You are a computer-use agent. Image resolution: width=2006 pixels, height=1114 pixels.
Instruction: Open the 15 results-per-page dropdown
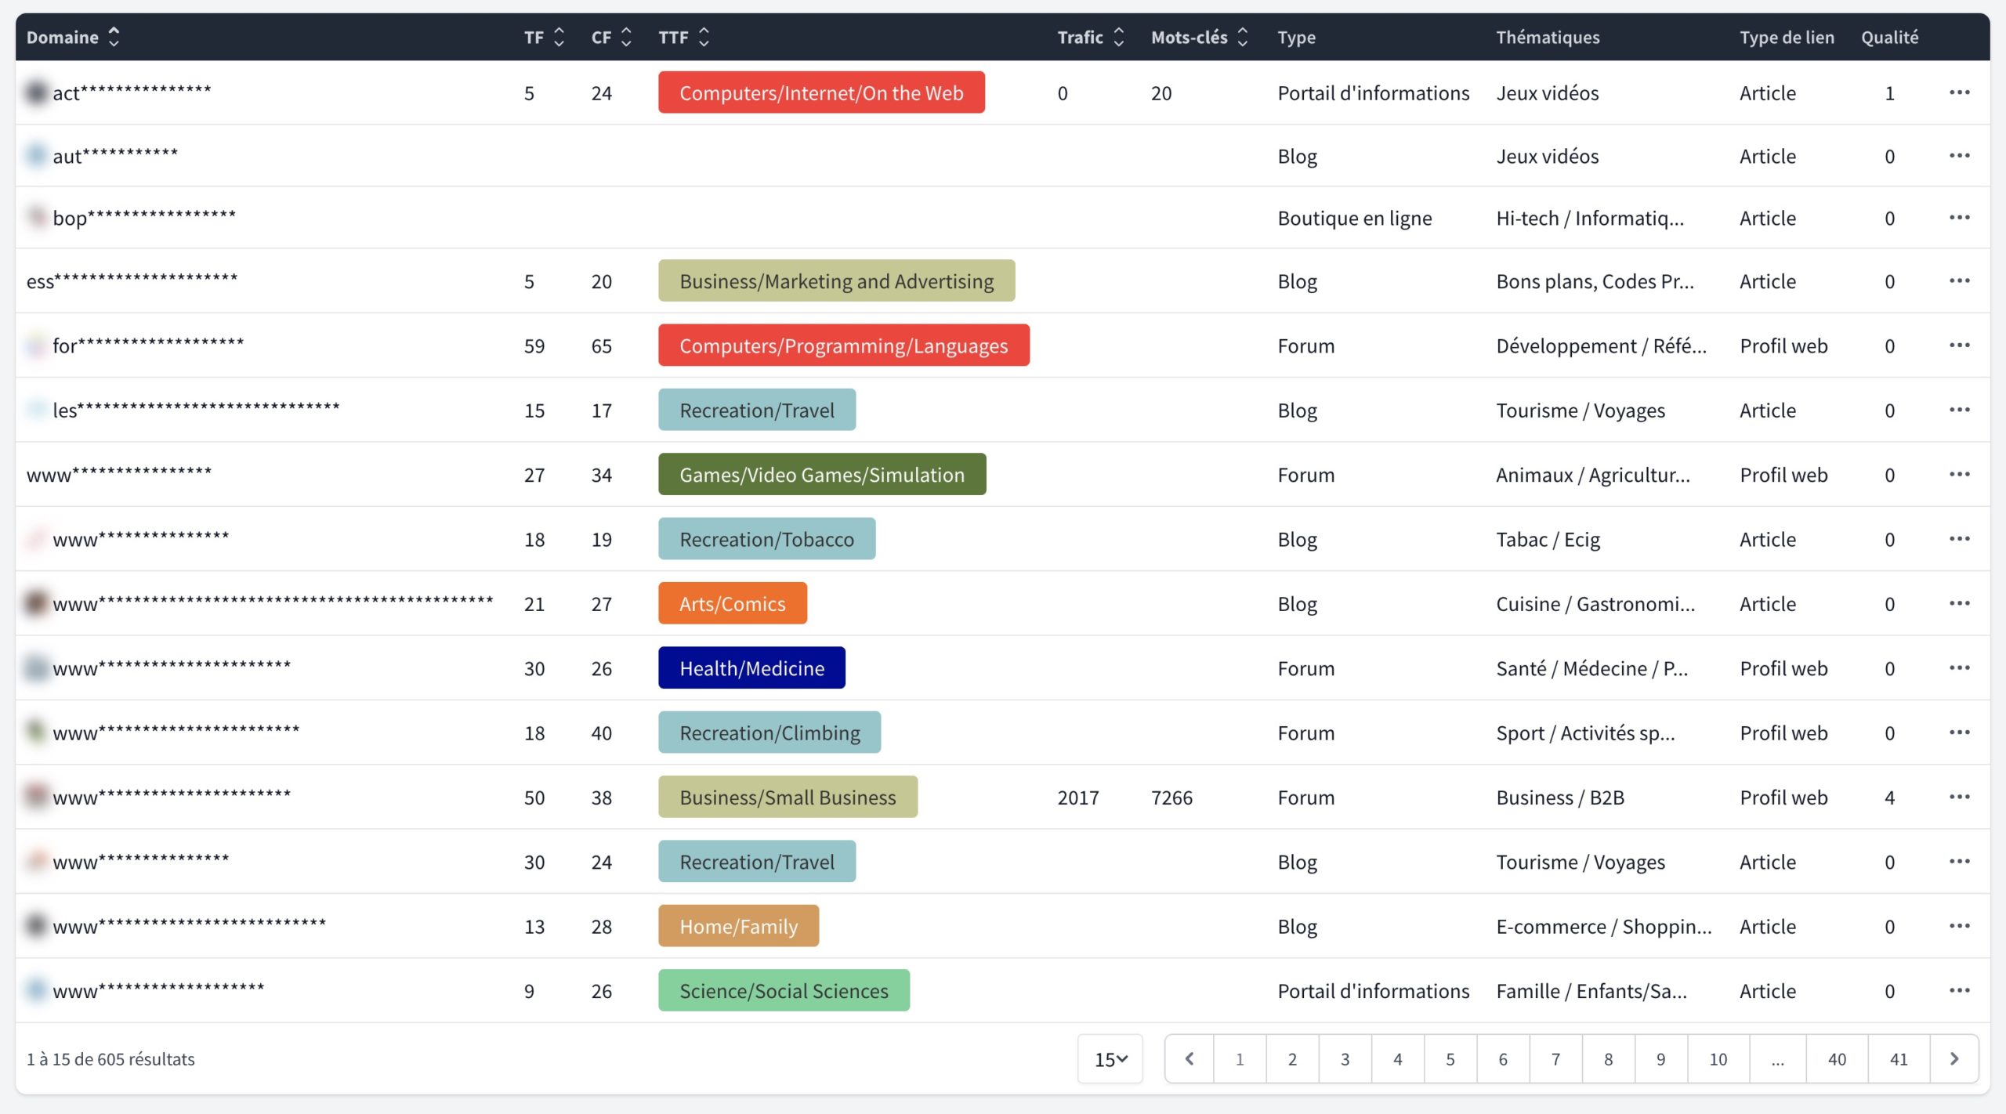click(1110, 1059)
